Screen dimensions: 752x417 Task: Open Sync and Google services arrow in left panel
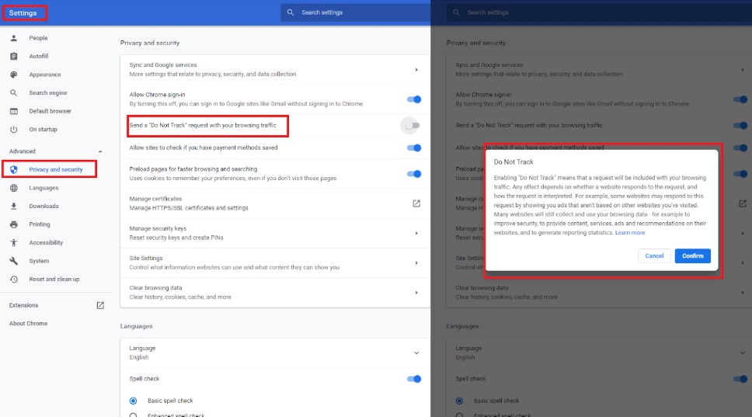416,70
